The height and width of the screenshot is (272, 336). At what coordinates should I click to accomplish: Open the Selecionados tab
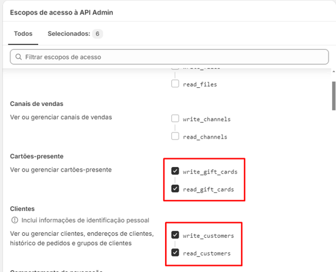click(69, 34)
